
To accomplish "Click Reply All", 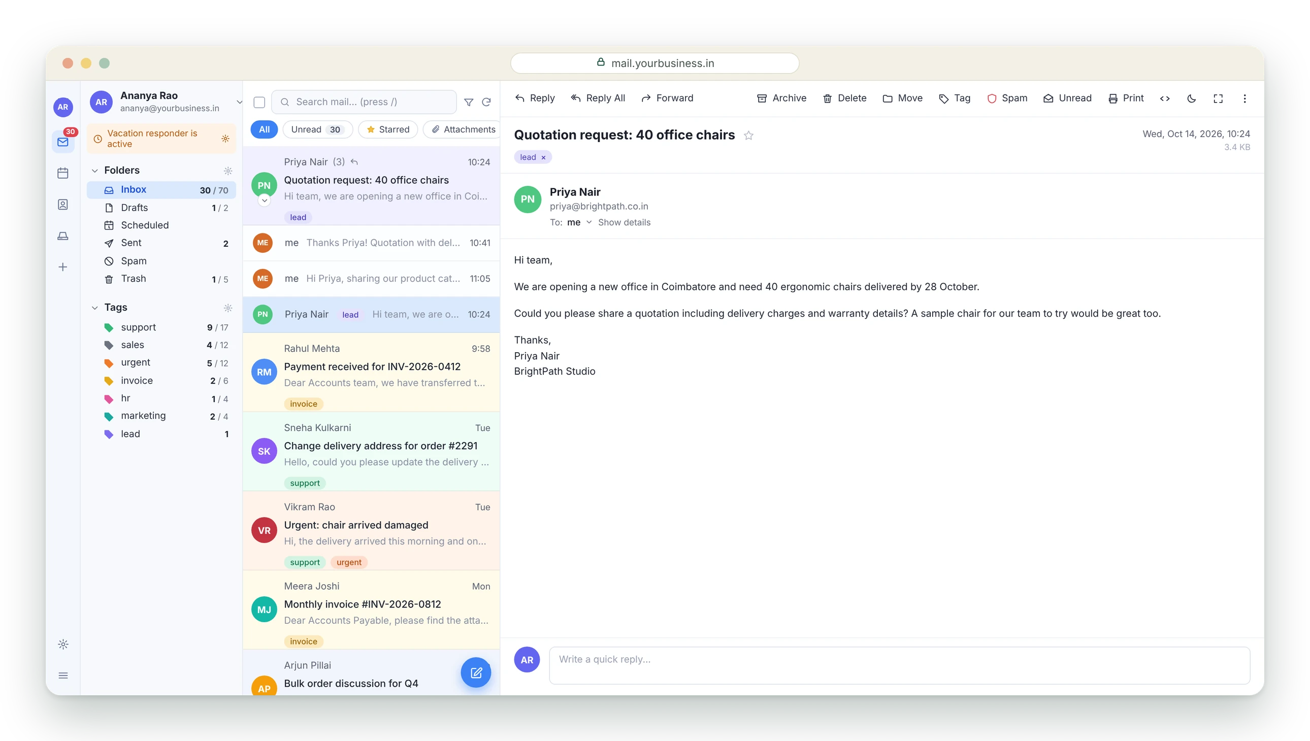I will coord(598,98).
